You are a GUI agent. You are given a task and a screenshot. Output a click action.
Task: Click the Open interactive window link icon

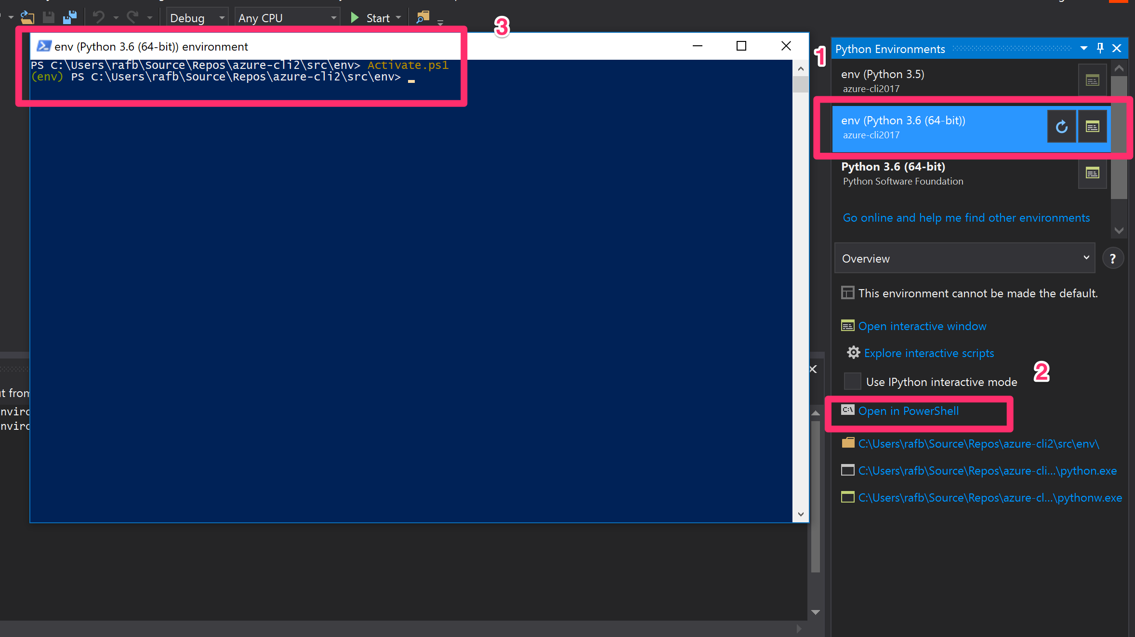848,326
